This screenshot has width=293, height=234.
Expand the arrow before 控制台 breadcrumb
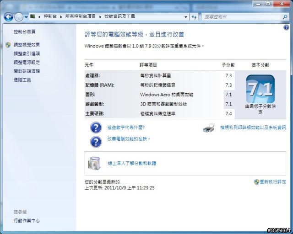click(39, 17)
